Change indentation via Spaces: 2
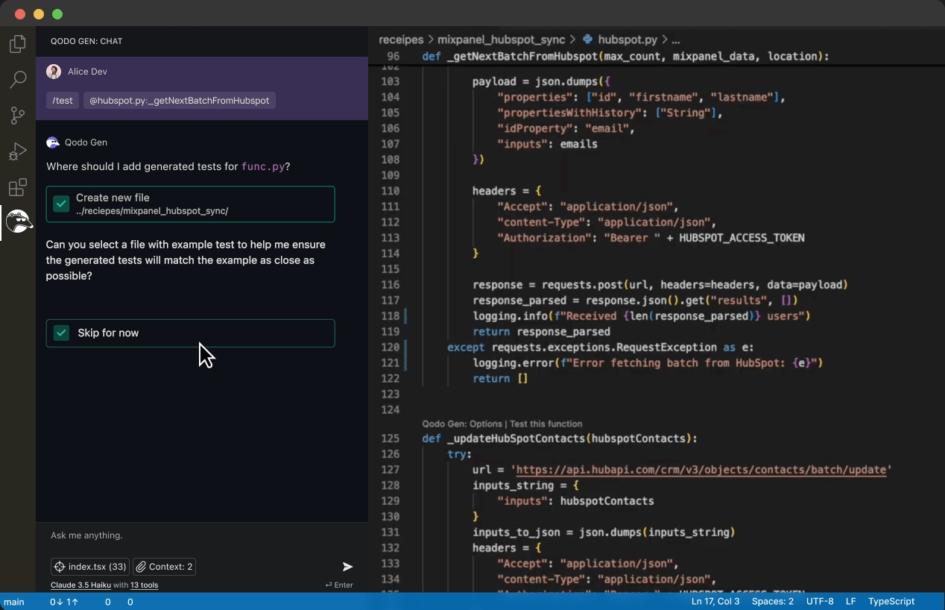This screenshot has width=945, height=610. point(773,602)
